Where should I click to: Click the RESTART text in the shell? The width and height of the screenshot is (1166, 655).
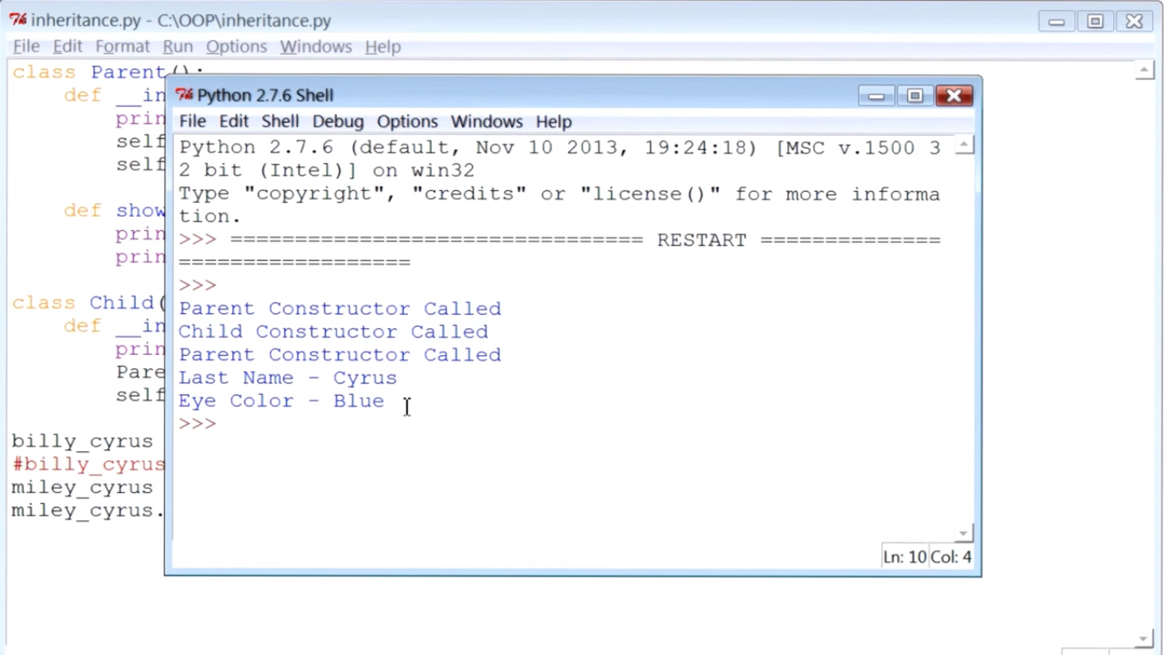[x=702, y=241]
